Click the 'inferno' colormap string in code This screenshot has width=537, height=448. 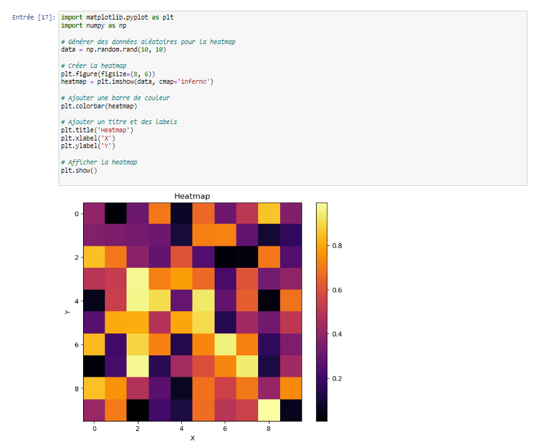pos(196,82)
